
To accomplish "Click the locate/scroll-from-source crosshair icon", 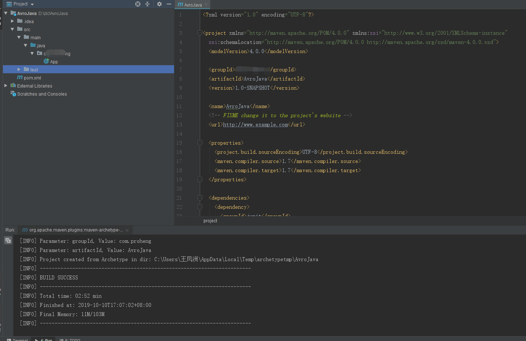I will (138, 4).
